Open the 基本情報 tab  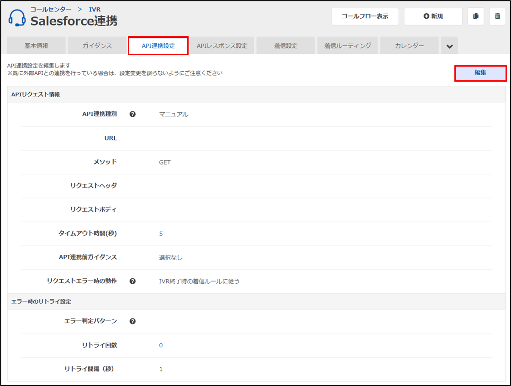[x=37, y=46]
